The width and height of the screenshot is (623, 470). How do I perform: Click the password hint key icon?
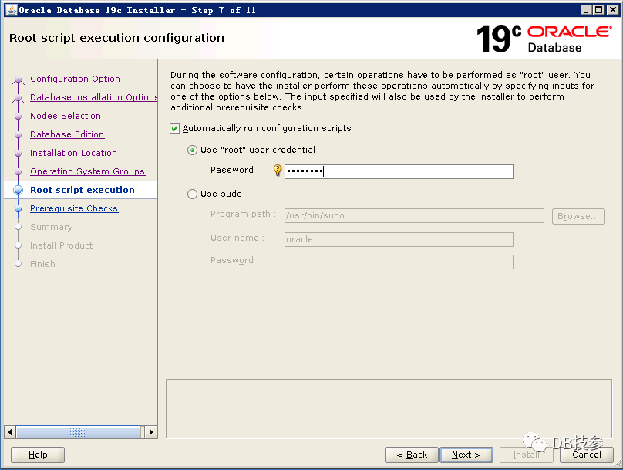[x=278, y=171]
